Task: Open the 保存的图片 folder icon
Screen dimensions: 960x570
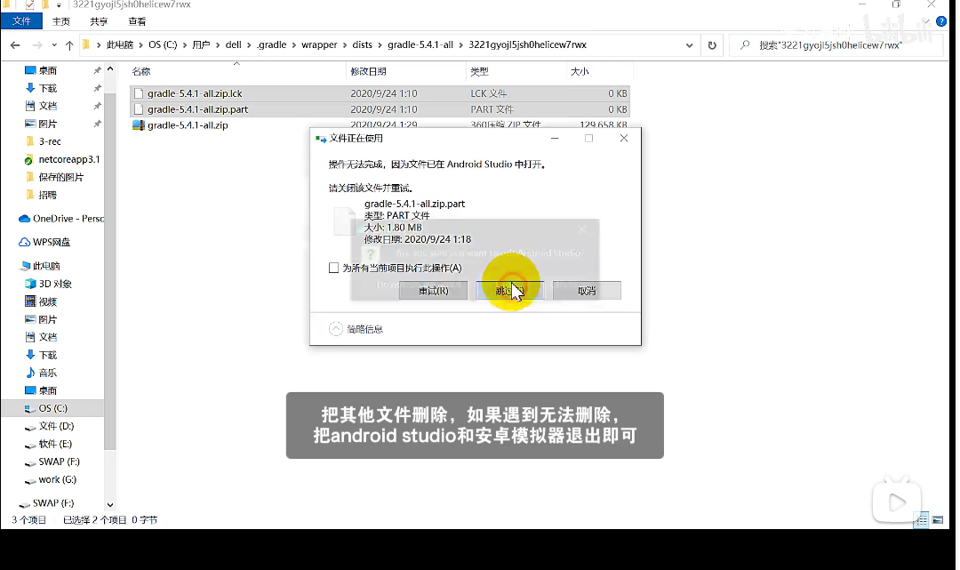Action: coord(30,177)
